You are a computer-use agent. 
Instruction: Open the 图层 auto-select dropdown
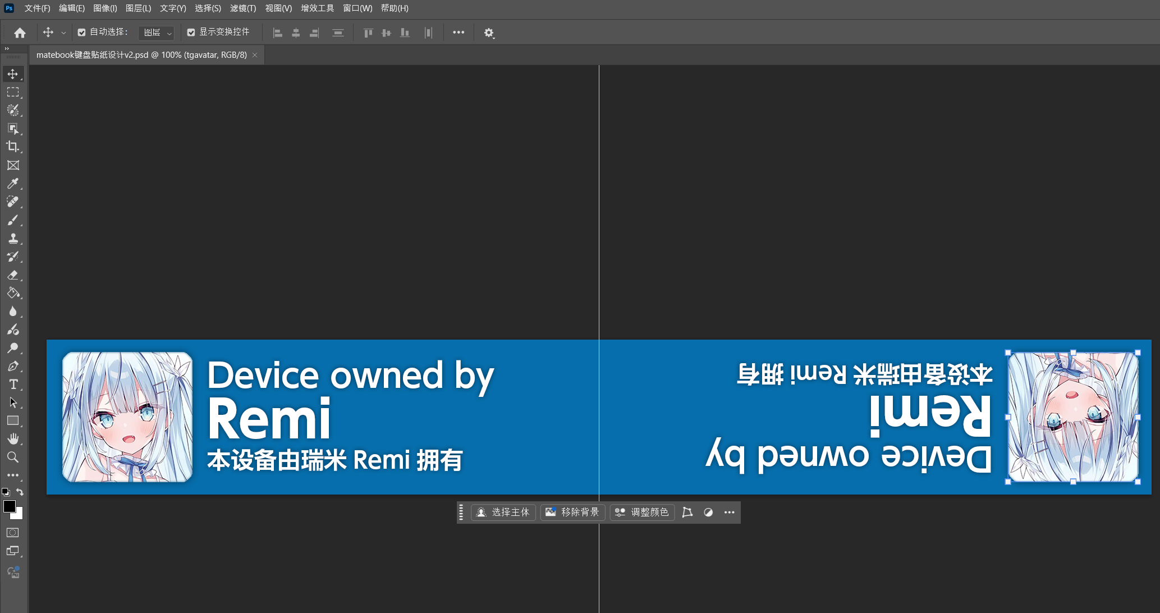[x=156, y=33]
